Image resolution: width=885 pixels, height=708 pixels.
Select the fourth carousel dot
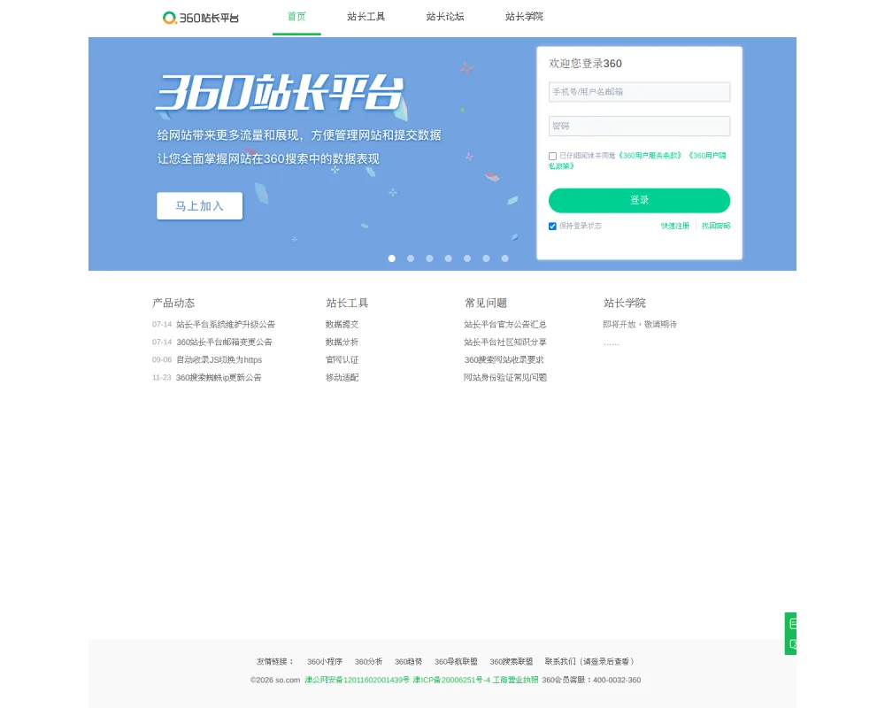(448, 258)
